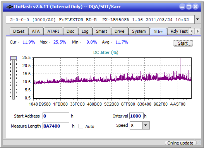Click the LtnFlash chip icon in title bar
Screen dimensions: 204x148
pyautogui.click(x=10, y=7)
